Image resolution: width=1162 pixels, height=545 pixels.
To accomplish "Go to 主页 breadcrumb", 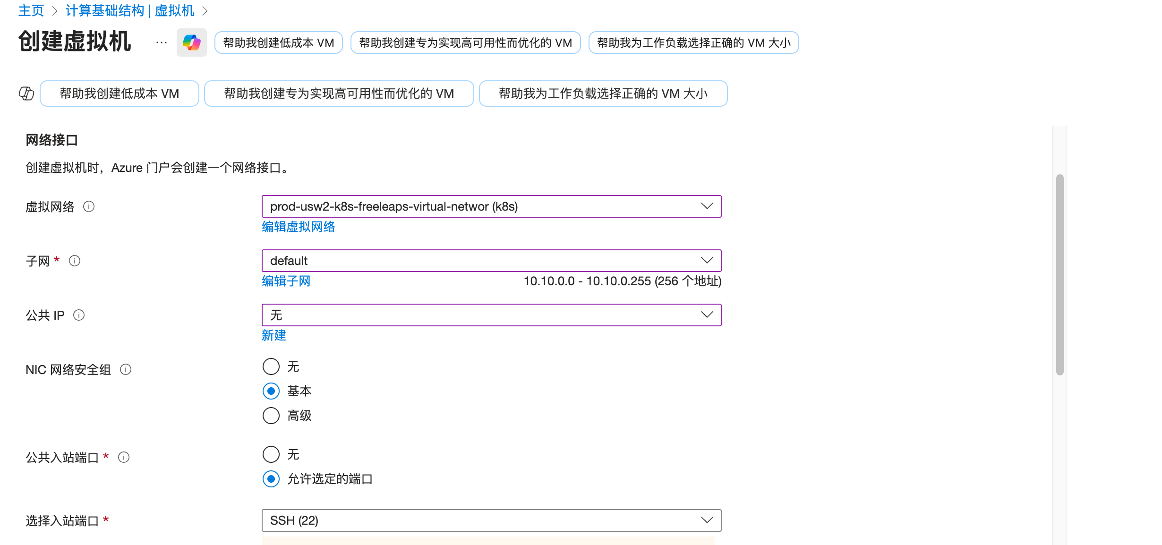I will (31, 11).
